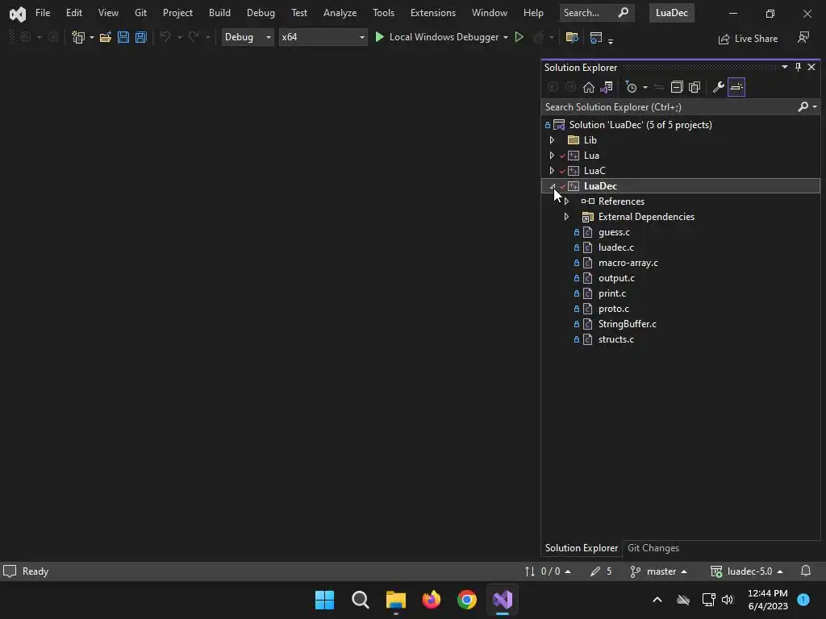Screen dimensions: 826x619
Task: Select luadec.c file
Action: click(x=615, y=247)
